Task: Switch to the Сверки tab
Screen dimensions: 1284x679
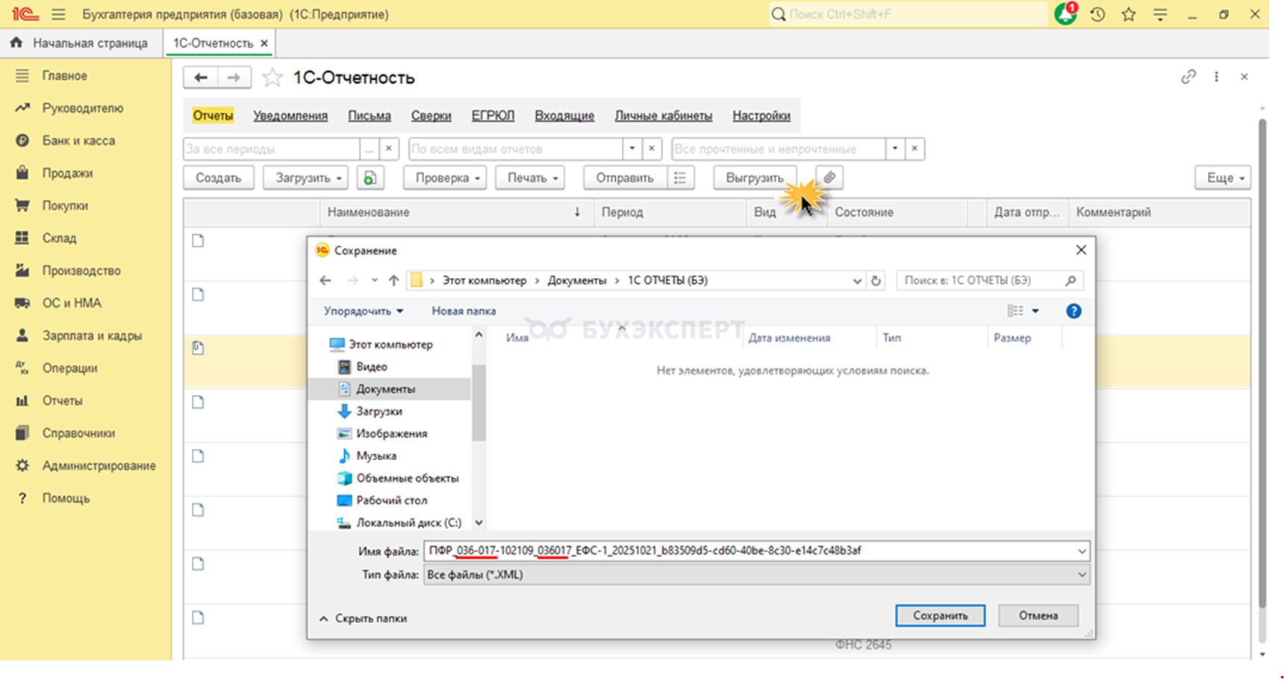Action: pos(431,116)
